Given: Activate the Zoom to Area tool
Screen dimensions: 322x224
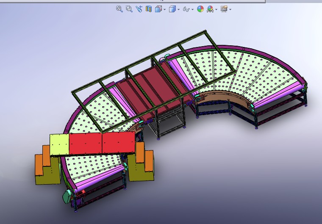Looking at the screenshot, I should pos(129,9).
